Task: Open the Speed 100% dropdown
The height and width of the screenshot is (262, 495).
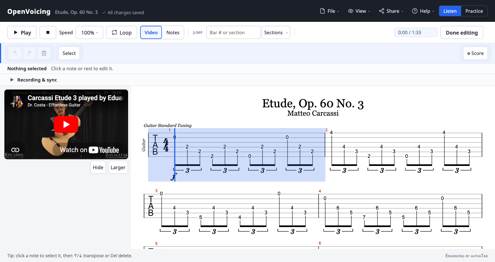Action: pyautogui.click(x=90, y=32)
